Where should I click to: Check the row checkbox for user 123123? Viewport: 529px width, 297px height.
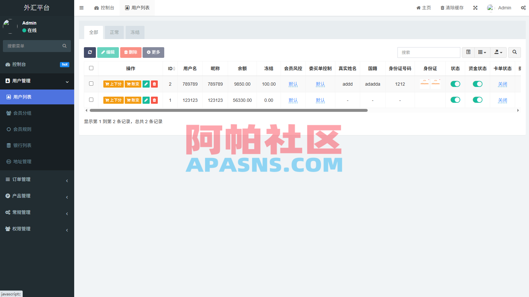click(91, 100)
